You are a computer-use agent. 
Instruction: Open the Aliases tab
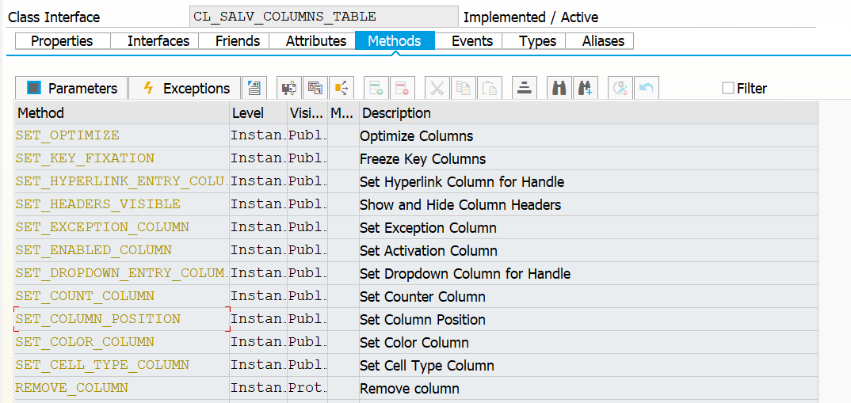pyautogui.click(x=600, y=41)
